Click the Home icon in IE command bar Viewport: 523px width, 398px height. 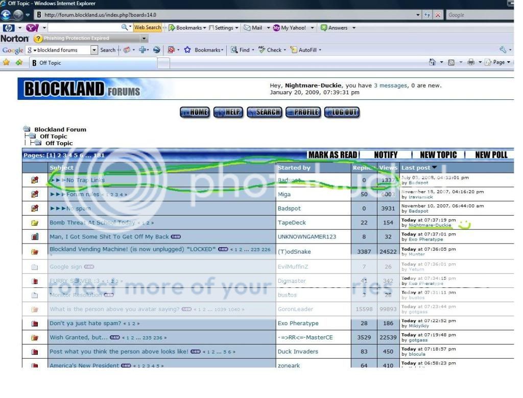click(432, 62)
